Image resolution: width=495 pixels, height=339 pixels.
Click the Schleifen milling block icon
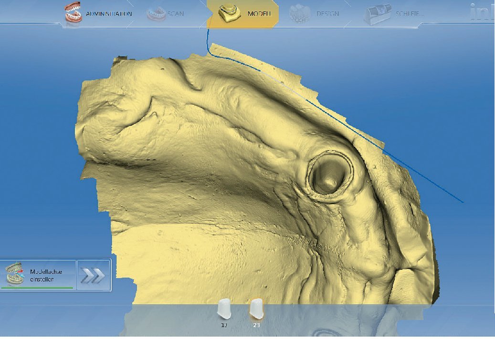tap(377, 14)
